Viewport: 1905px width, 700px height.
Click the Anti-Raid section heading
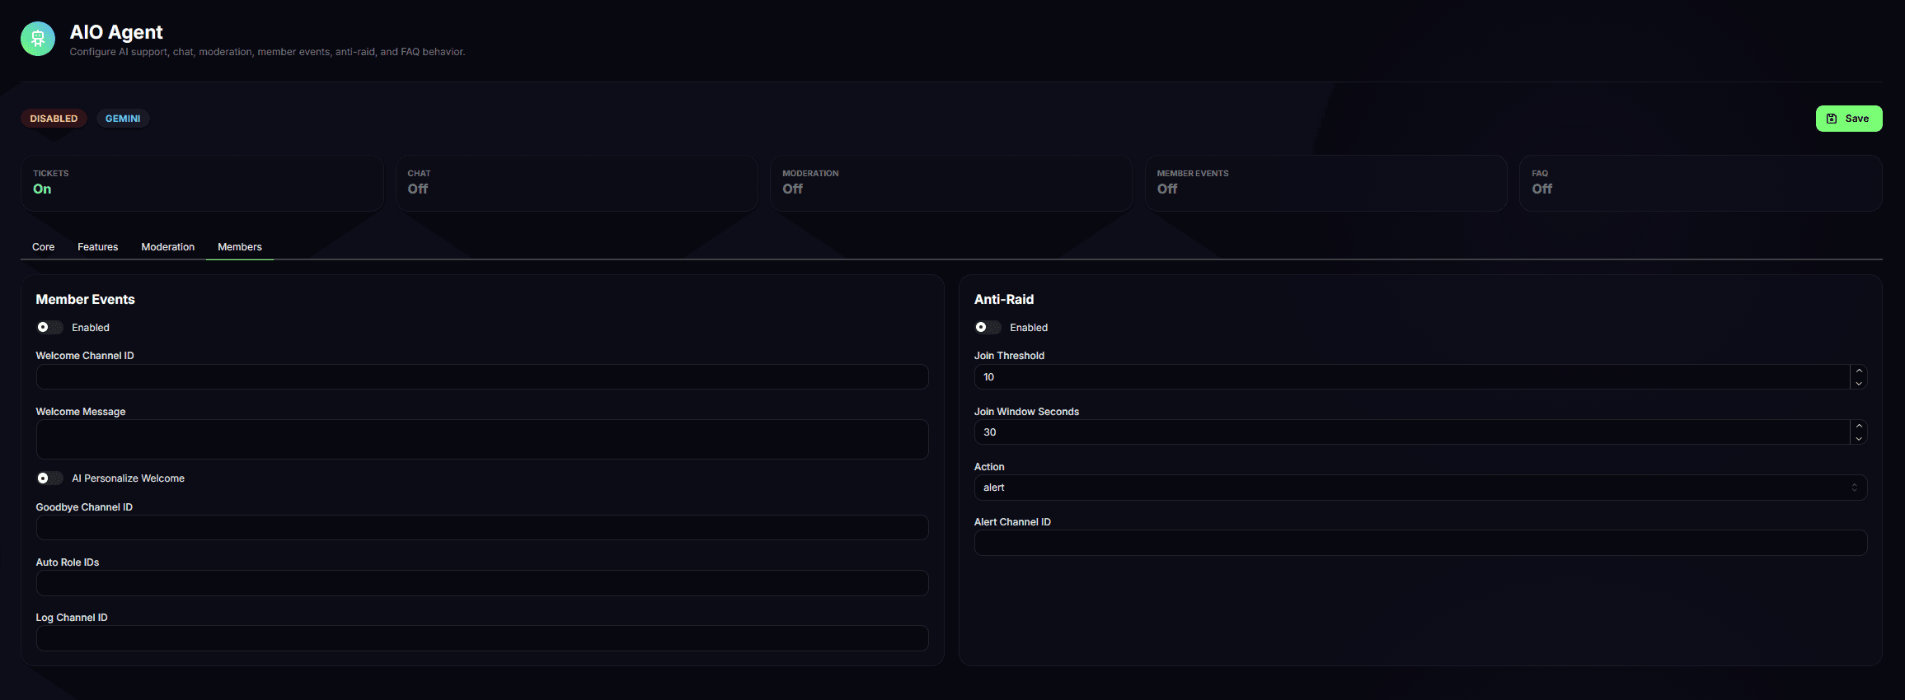(1004, 300)
